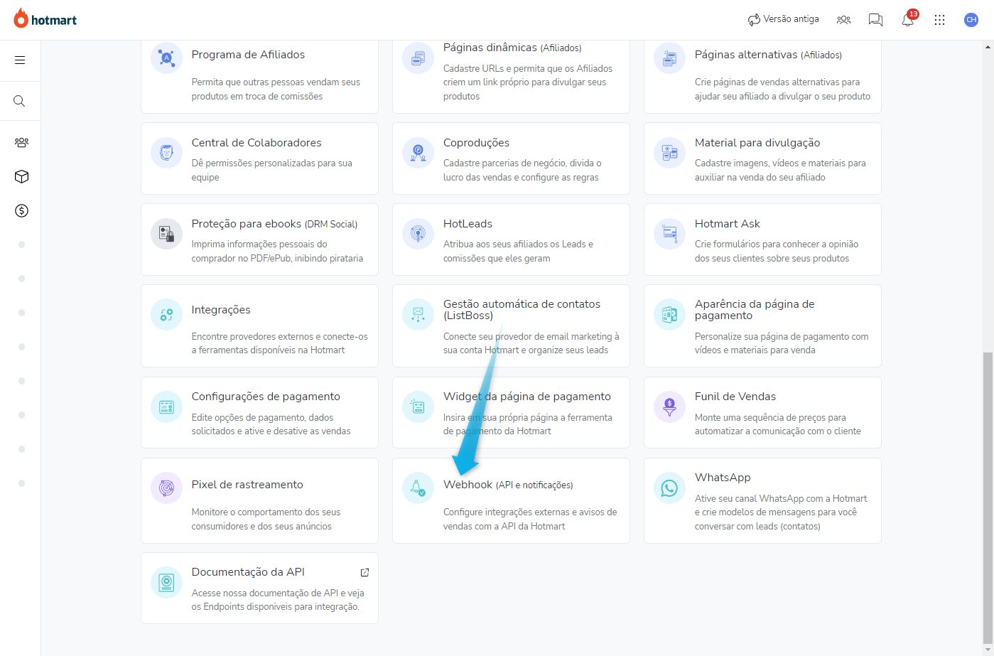Open Webhook (API e notificações) card
The image size is (994, 656).
511,500
